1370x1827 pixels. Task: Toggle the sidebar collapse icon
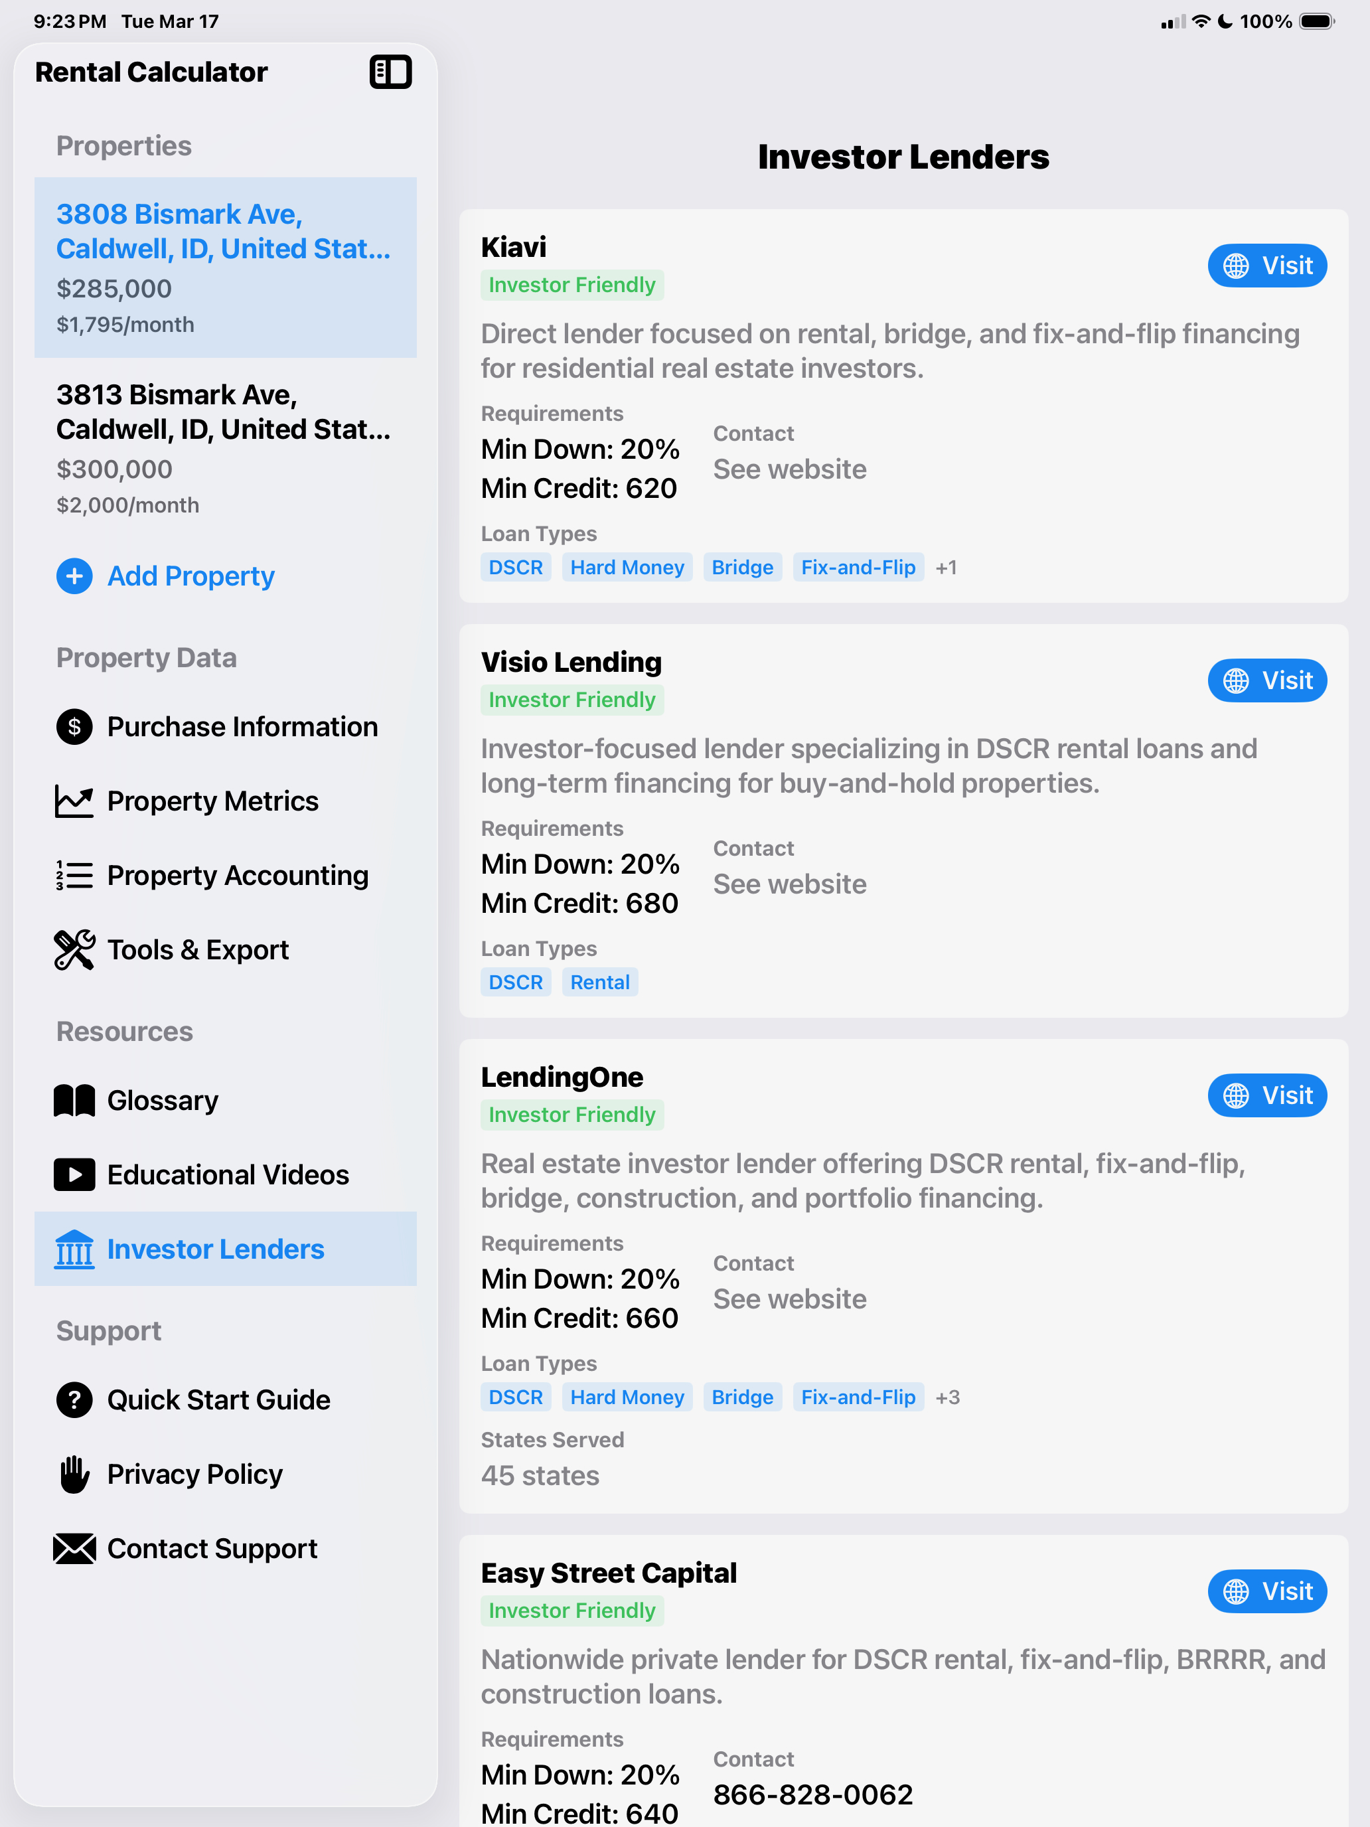pos(390,72)
